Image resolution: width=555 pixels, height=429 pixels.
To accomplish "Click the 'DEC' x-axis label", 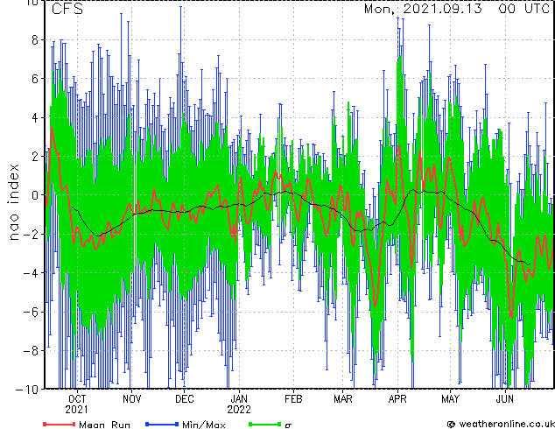I will coord(185,399).
